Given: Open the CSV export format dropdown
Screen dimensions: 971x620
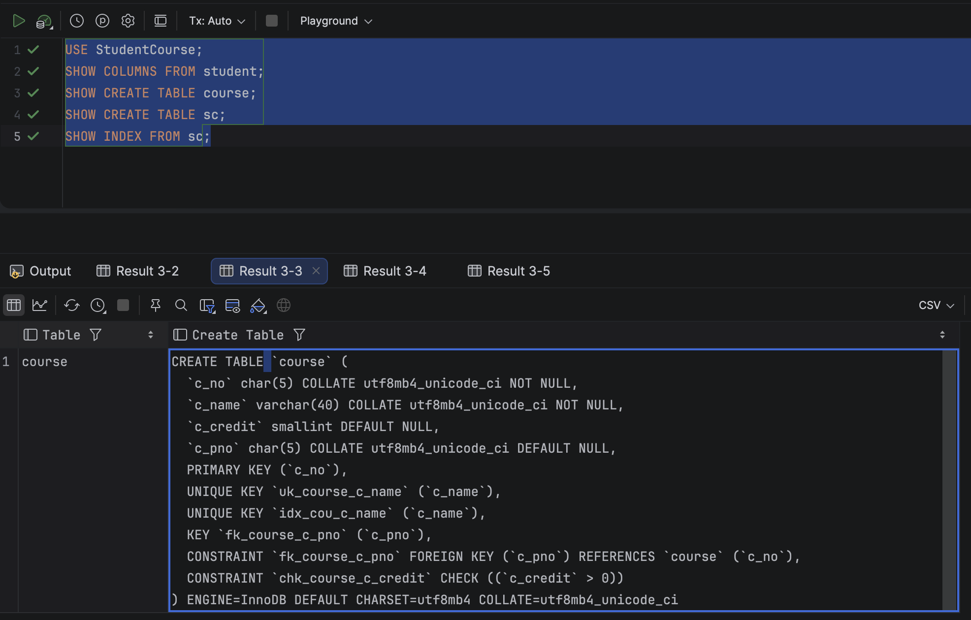Looking at the screenshot, I should (937, 305).
